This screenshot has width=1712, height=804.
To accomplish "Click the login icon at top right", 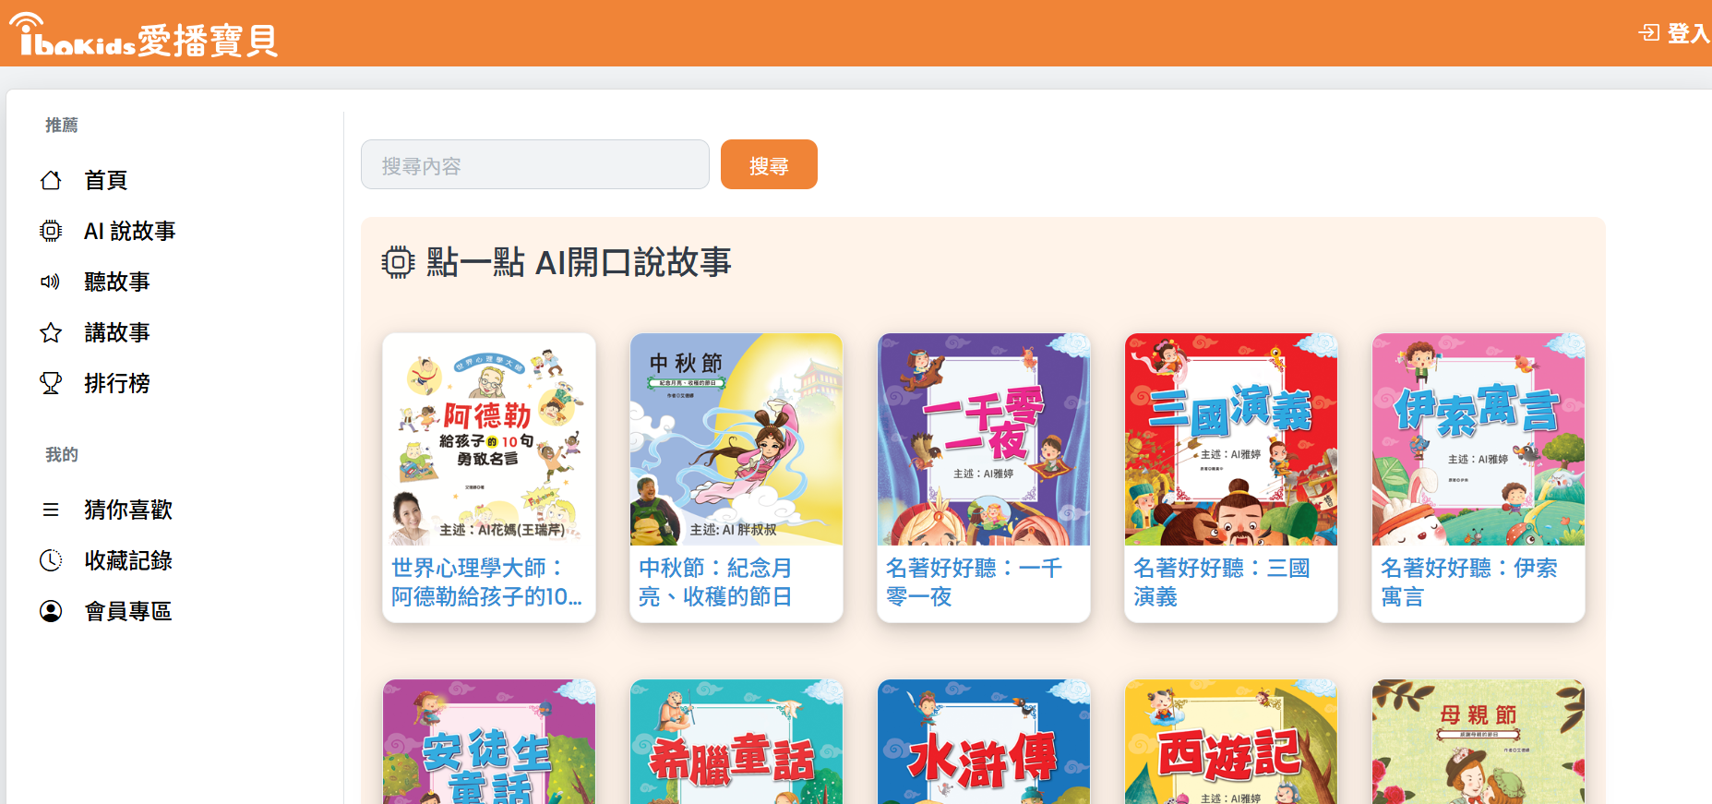I will click(x=1648, y=33).
